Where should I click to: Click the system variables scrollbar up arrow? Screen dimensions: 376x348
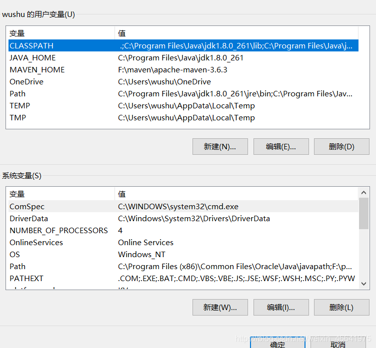pos(364,192)
